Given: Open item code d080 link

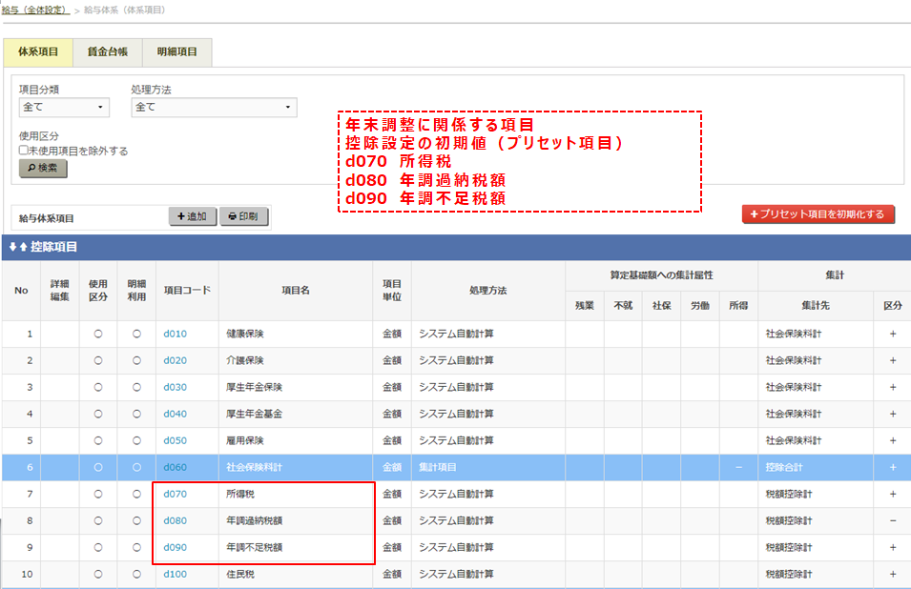Looking at the screenshot, I should 175,521.
